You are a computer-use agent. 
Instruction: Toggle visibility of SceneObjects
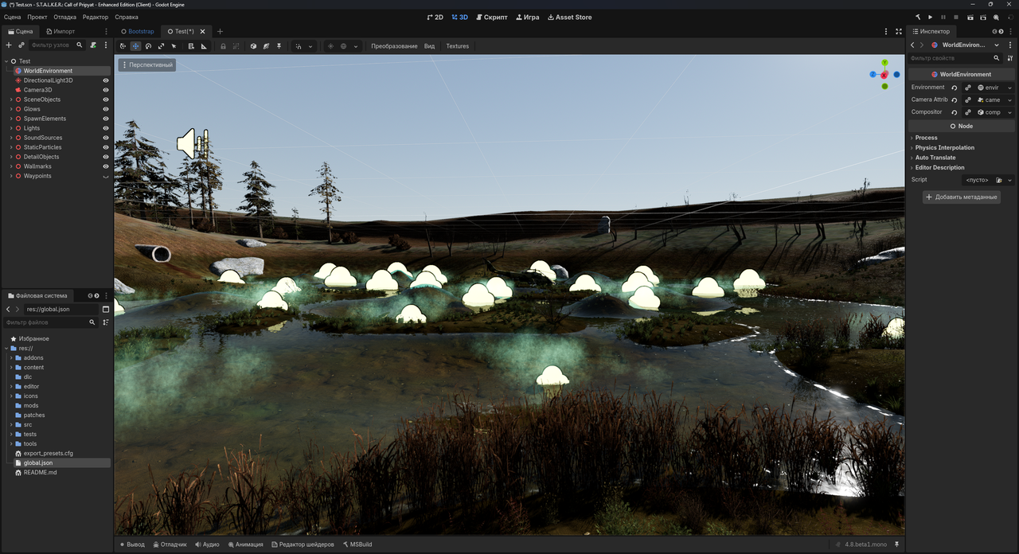pyautogui.click(x=106, y=99)
